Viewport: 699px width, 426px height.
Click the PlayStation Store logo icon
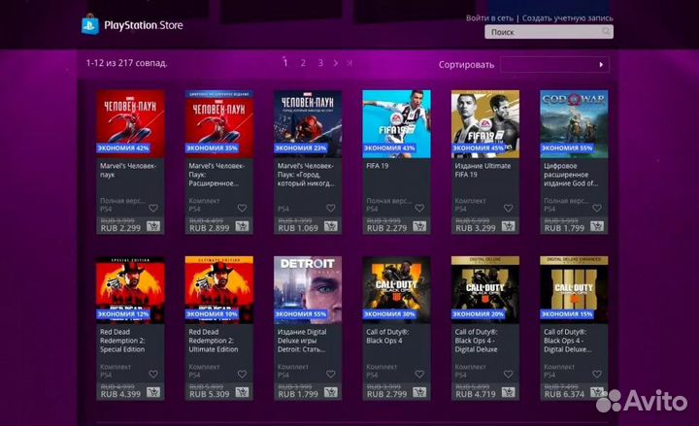click(90, 24)
